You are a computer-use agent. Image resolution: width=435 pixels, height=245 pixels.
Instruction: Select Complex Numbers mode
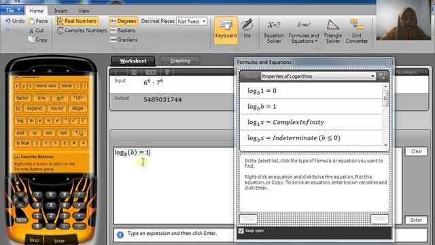point(82,31)
